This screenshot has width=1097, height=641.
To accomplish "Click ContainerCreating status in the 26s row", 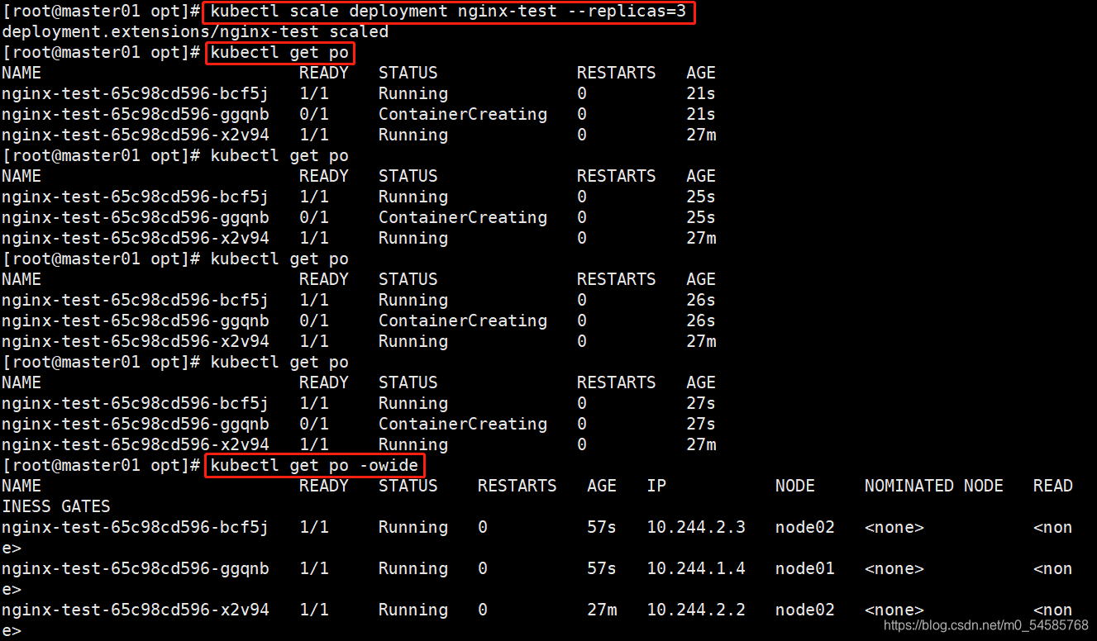I will click(x=463, y=320).
